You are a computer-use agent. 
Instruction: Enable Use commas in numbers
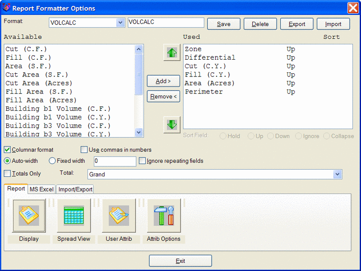(x=84, y=150)
